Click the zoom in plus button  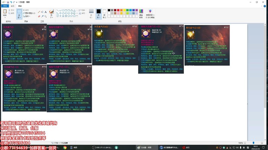point(262,143)
